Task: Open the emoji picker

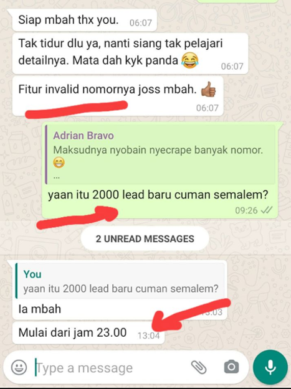Action: pos(19,367)
